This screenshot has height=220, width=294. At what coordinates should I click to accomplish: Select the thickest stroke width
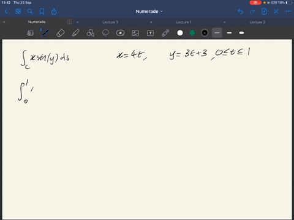(241, 33)
